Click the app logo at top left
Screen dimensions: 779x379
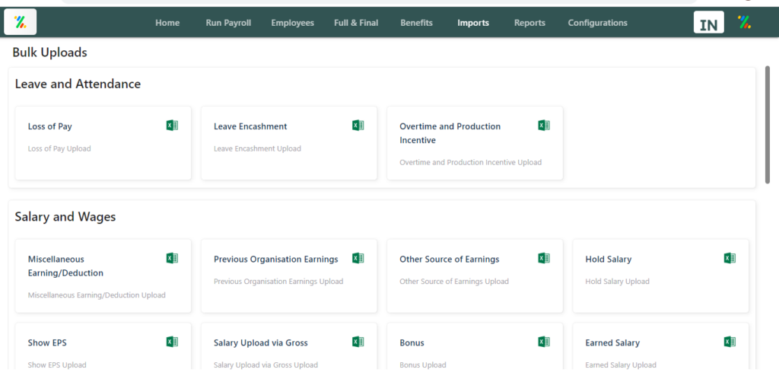(x=21, y=22)
